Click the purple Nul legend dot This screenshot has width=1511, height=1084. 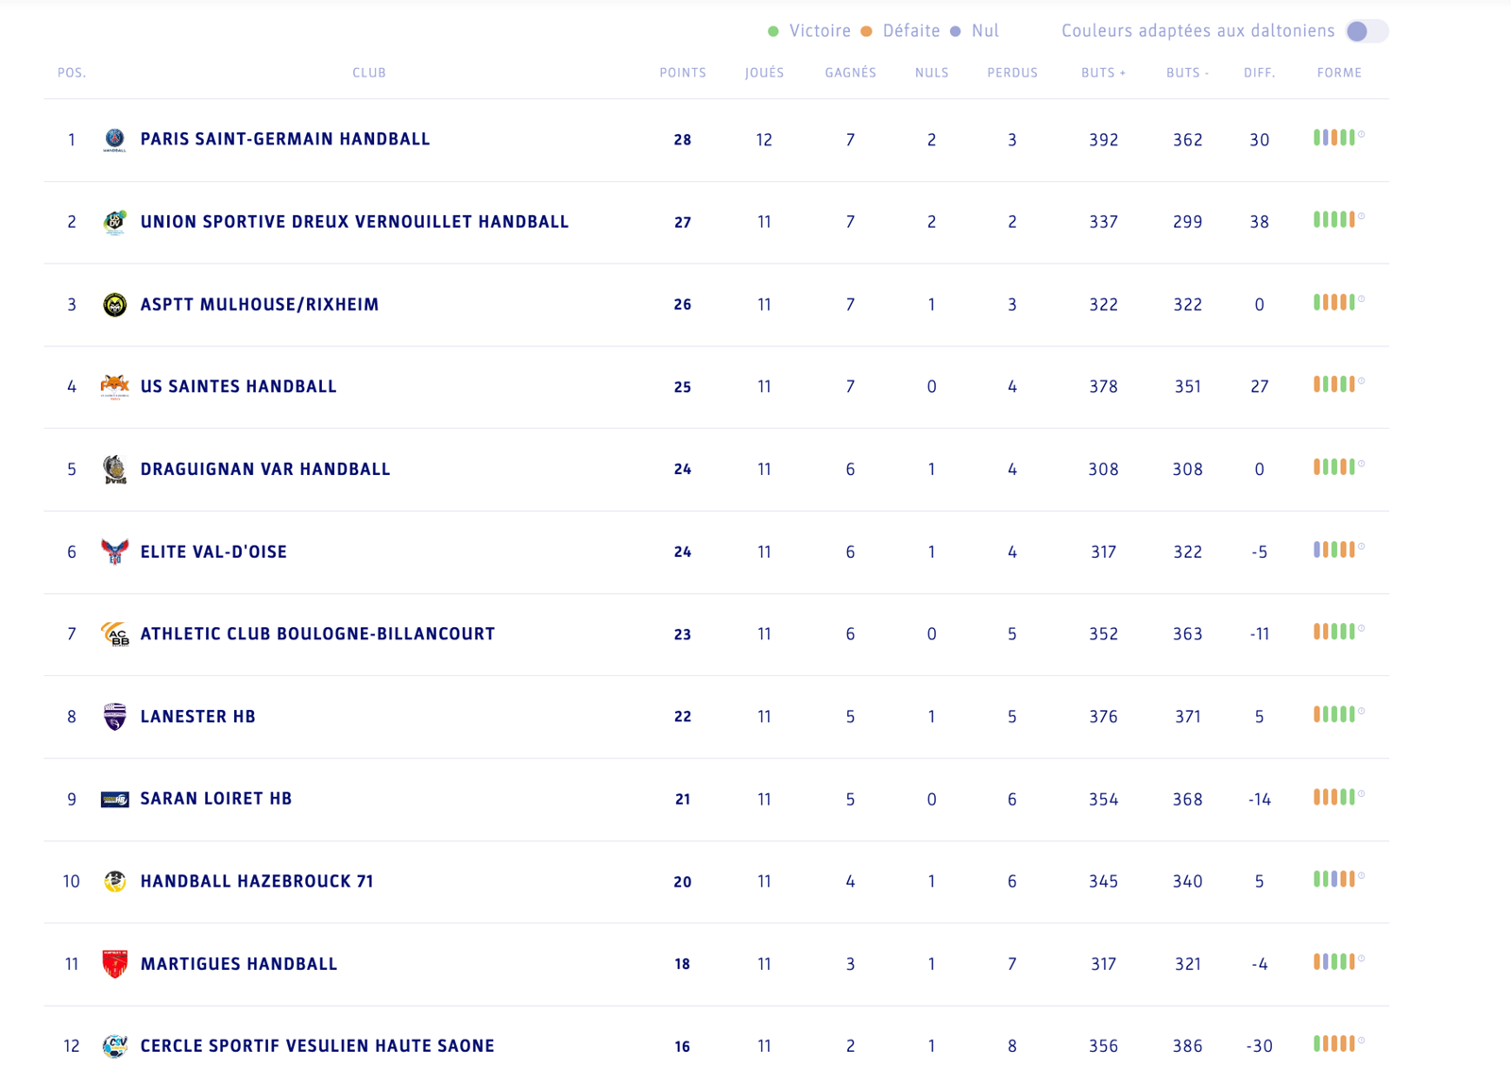click(x=956, y=32)
